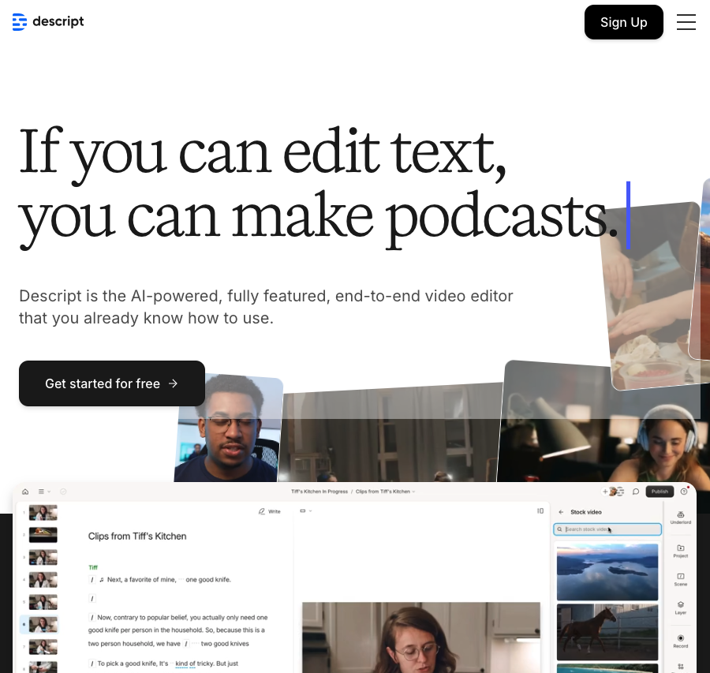
Task: Select scene 3 thumbnail
Action: point(43,557)
